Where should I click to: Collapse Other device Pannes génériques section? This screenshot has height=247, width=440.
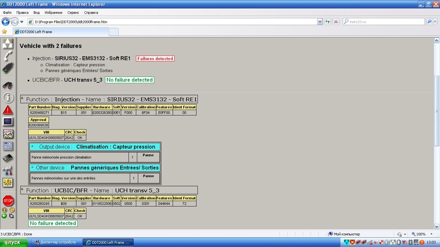tap(32, 167)
